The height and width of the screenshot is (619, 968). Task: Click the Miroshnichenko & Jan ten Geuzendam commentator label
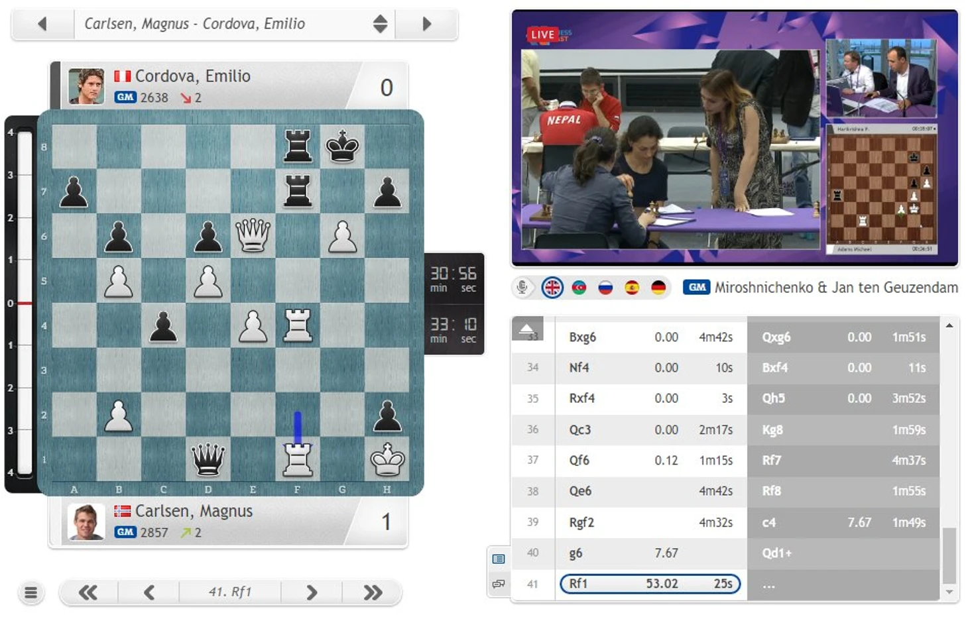836,288
